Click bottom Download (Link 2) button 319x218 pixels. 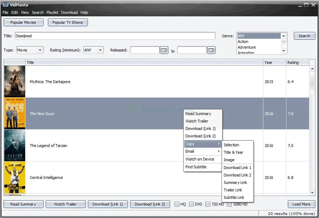coord(150,204)
